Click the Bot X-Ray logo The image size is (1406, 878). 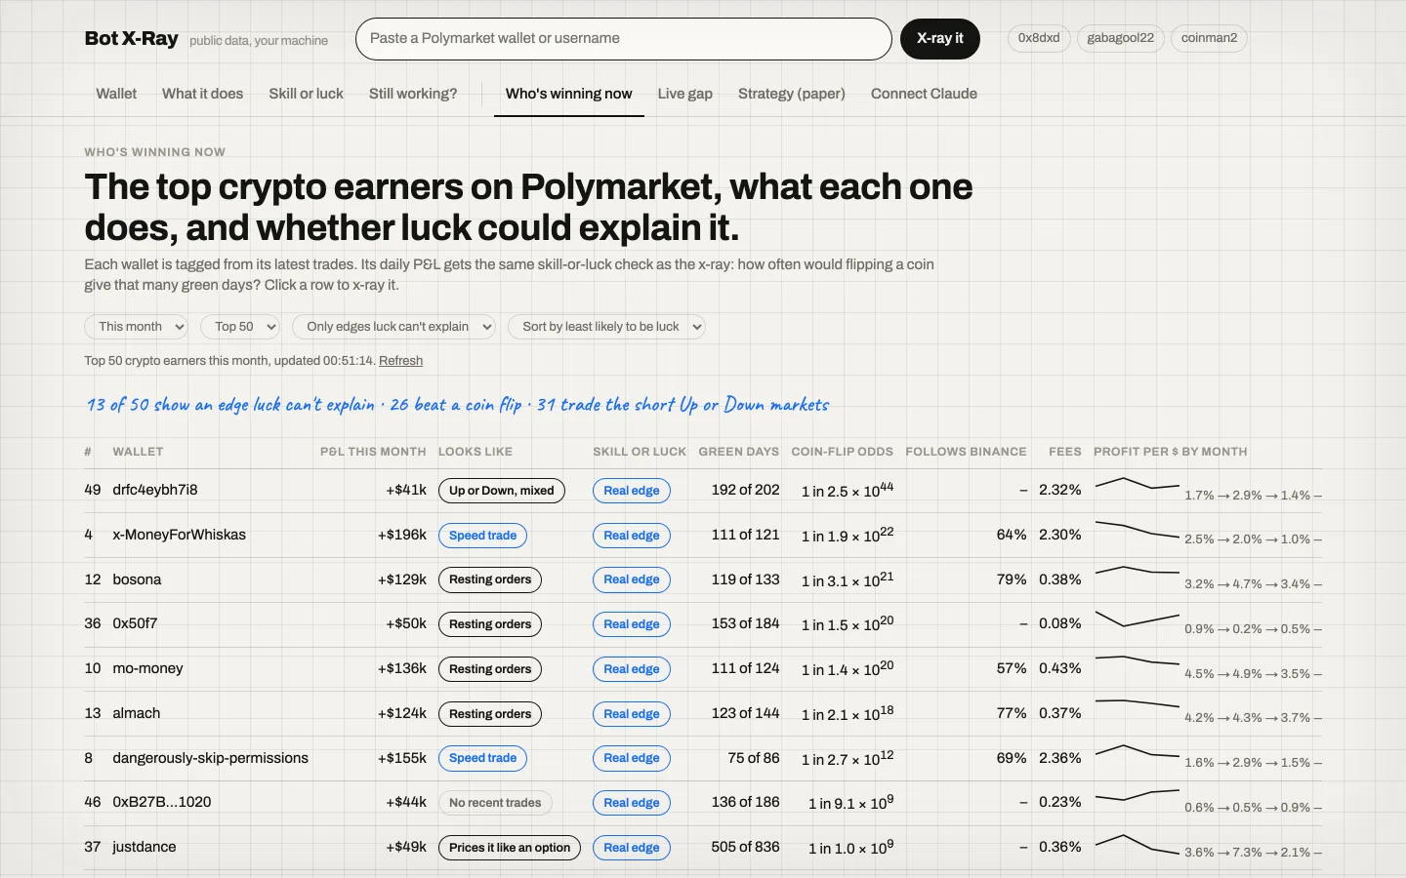coord(132,38)
